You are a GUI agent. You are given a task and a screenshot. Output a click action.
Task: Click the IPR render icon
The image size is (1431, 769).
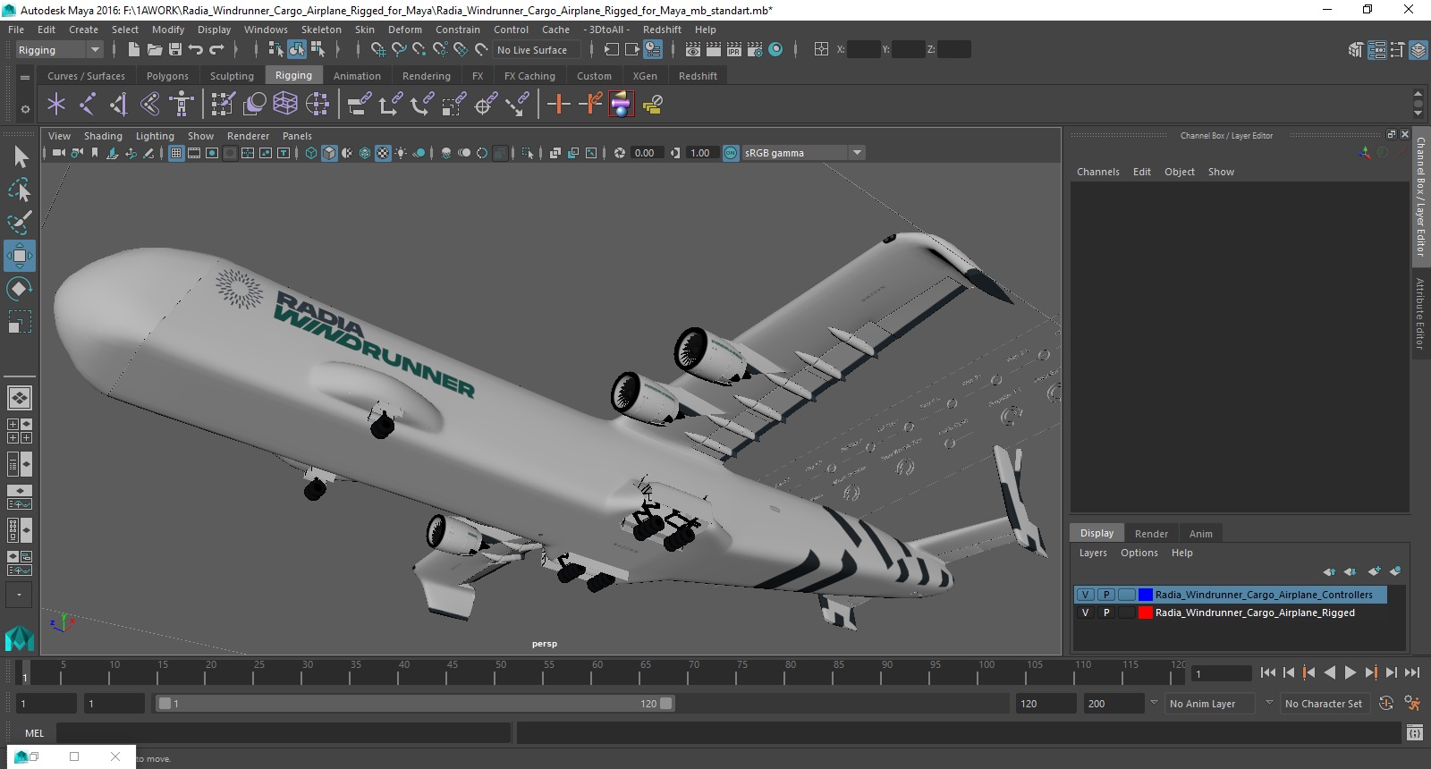pos(734,50)
